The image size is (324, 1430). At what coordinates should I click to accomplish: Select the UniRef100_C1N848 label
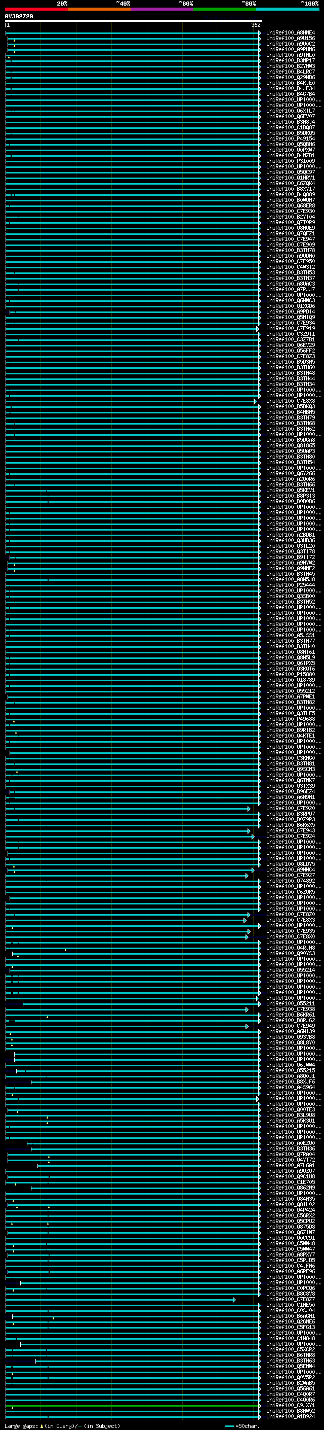(291, 1338)
